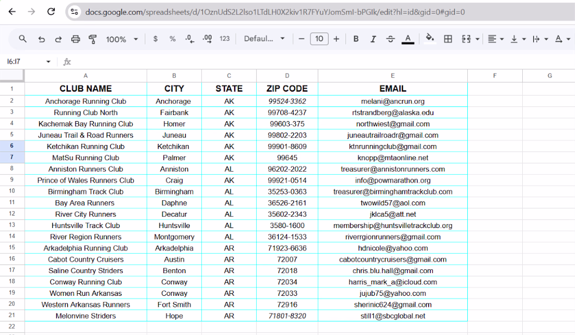Select the MatSu Running Club cell
This screenshot has height=335, width=575.
(85, 158)
